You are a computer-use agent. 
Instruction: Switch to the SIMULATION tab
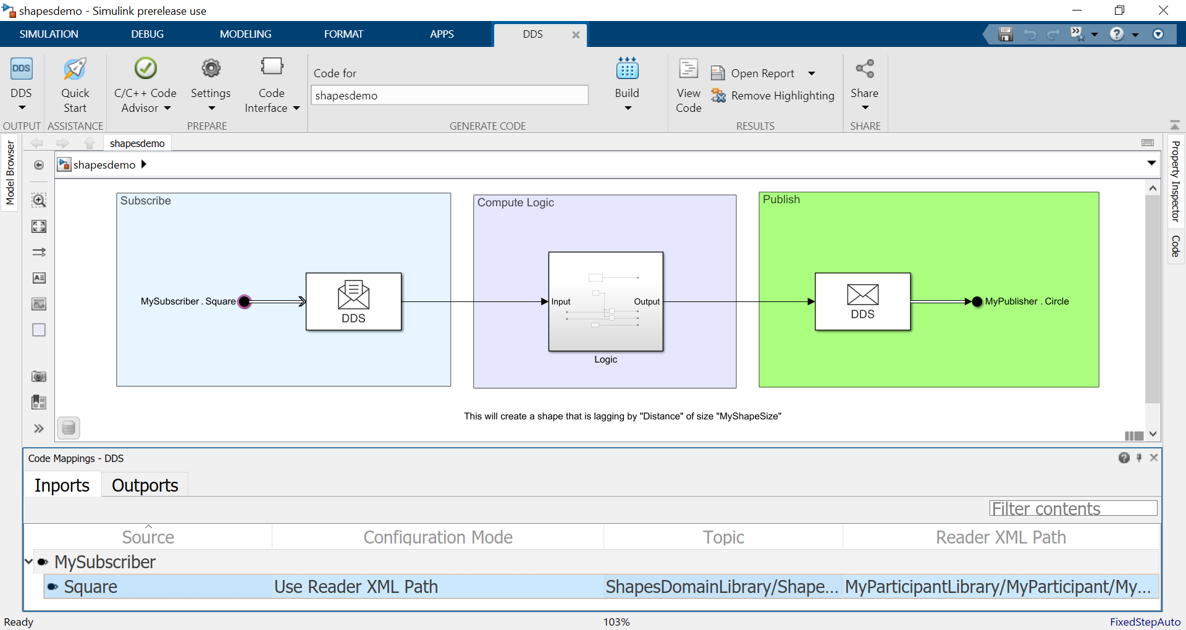(x=49, y=34)
